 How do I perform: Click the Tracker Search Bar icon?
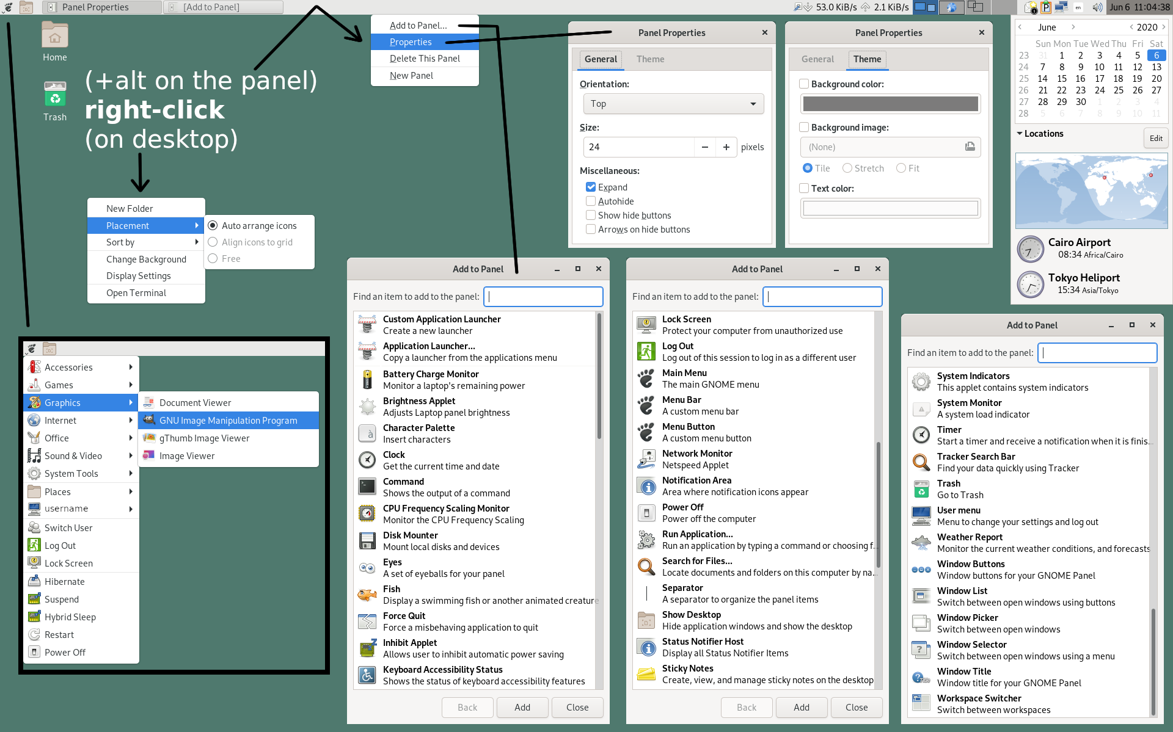tap(921, 462)
